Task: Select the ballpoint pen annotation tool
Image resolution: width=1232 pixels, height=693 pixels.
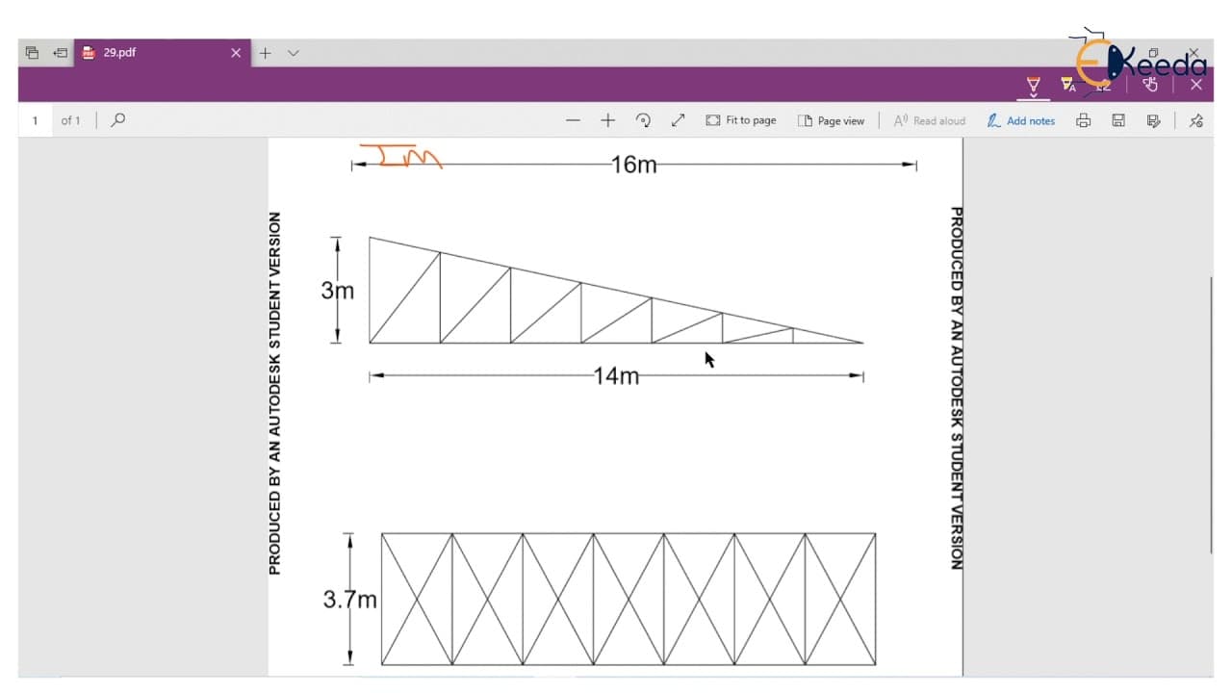Action: (x=1034, y=86)
